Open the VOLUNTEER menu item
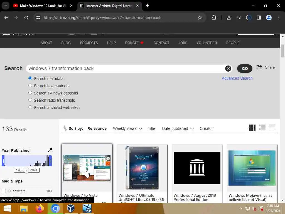This screenshot has height=214, width=285. pyautogui.click(x=207, y=43)
